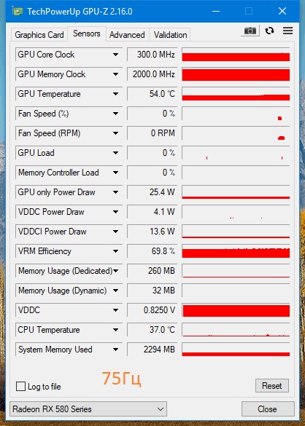Click the 13.6 W VDDCI power value
305x426 pixels.
[152, 232]
